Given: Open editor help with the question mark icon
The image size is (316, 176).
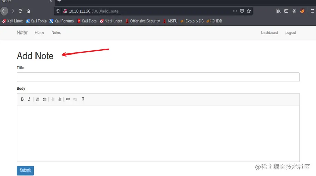Looking at the screenshot, I should point(83,99).
